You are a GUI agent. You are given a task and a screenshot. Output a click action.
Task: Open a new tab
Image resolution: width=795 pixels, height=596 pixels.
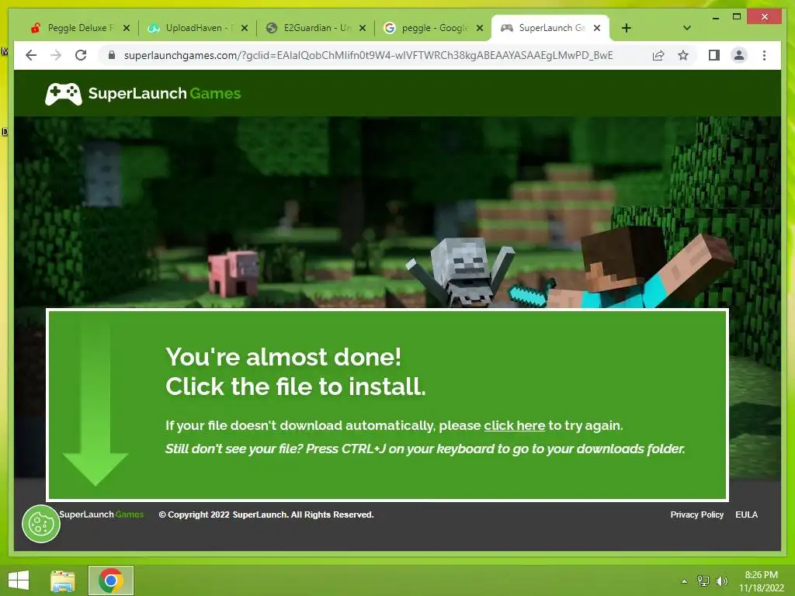627,28
